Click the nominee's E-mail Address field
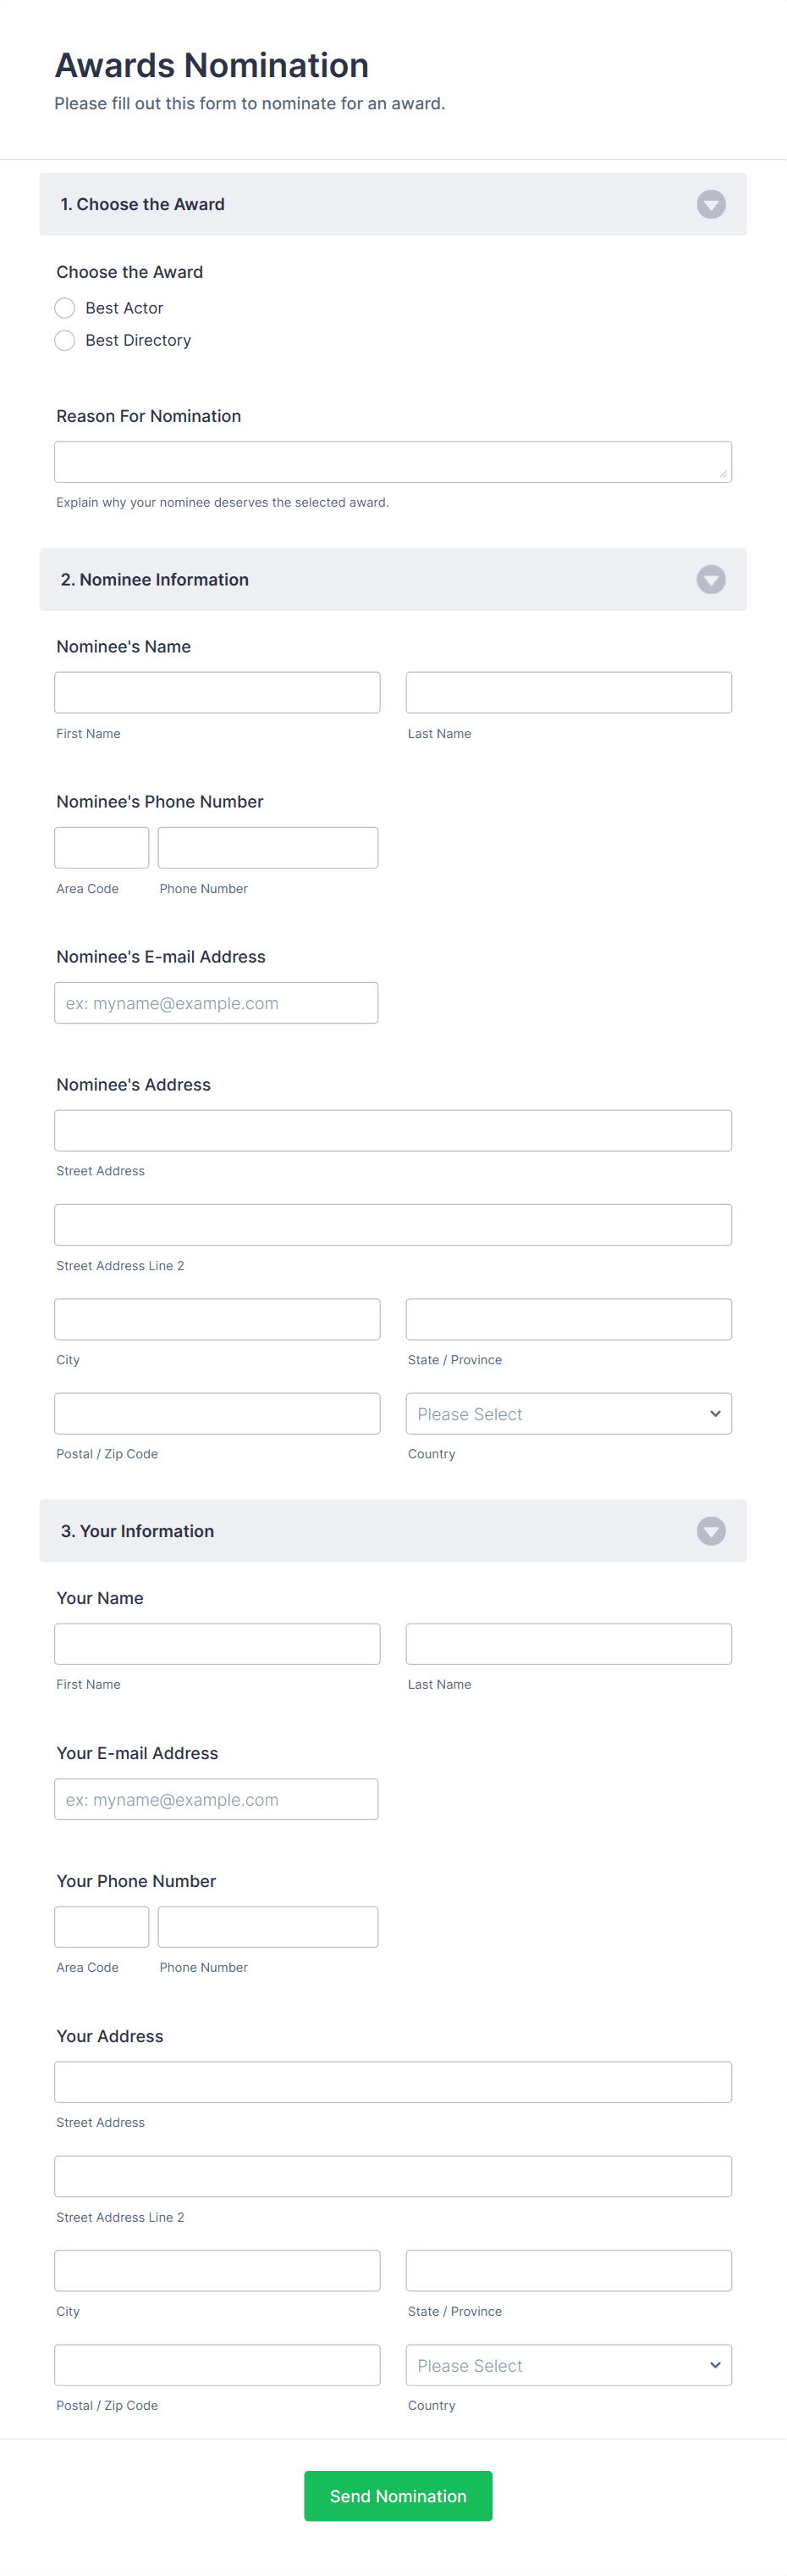Image resolution: width=787 pixels, height=2576 pixels. tap(216, 1002)
